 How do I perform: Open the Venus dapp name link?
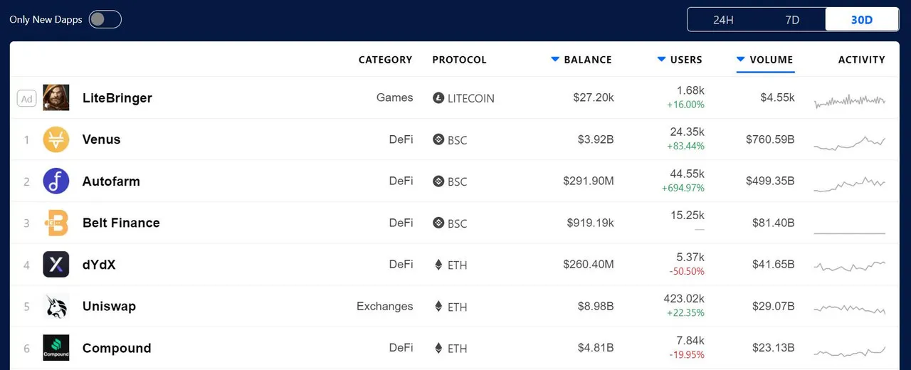point(101,139)
